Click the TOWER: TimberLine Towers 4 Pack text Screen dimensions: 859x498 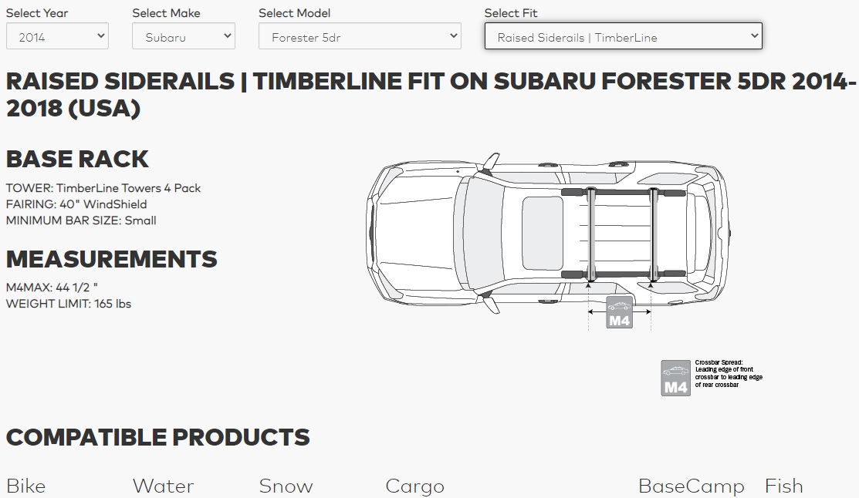pyautogui.click(x=103, y=188)
